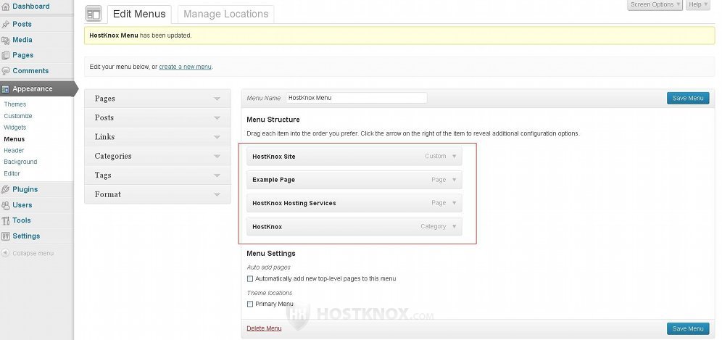Image resolution: width=722 pixels, height=340 pixels.
Task: Click the Settings icon in sidebar
Action: click(x=6, y=236)
